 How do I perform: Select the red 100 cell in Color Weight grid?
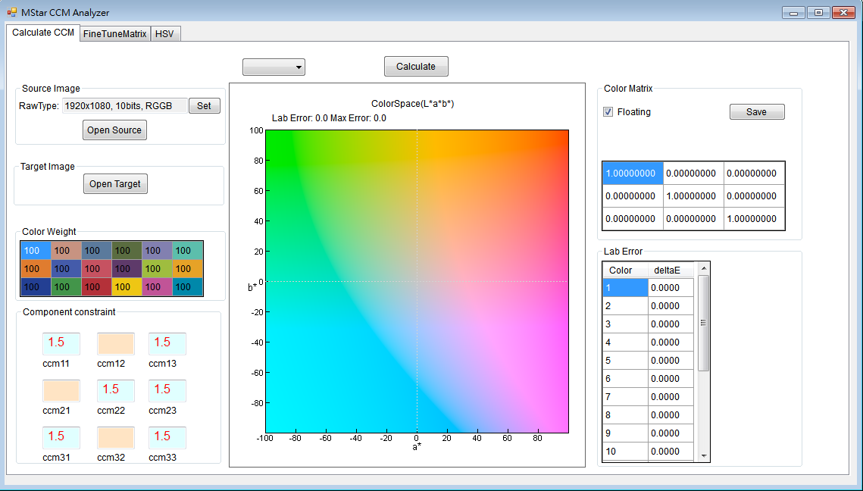coord(95,287)
